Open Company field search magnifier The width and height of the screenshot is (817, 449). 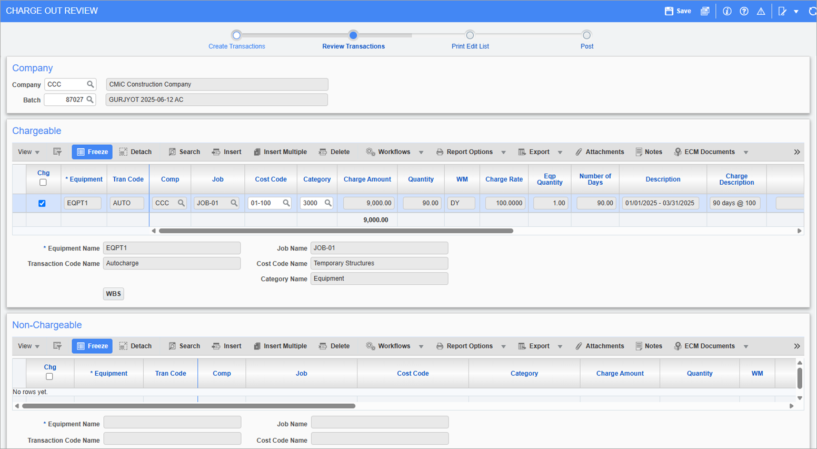[x=91, y=84]
